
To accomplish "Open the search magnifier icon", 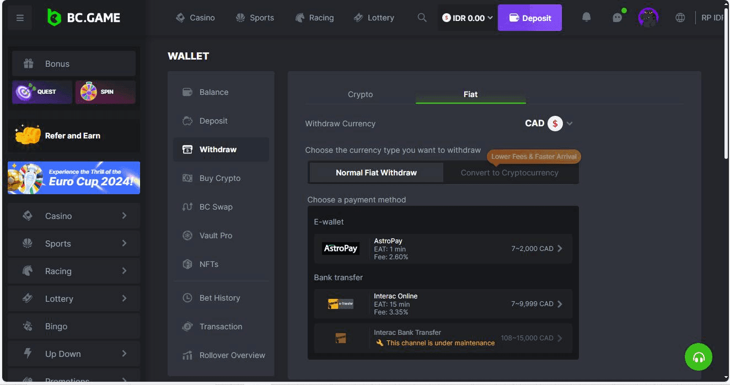I will point(422,18).
